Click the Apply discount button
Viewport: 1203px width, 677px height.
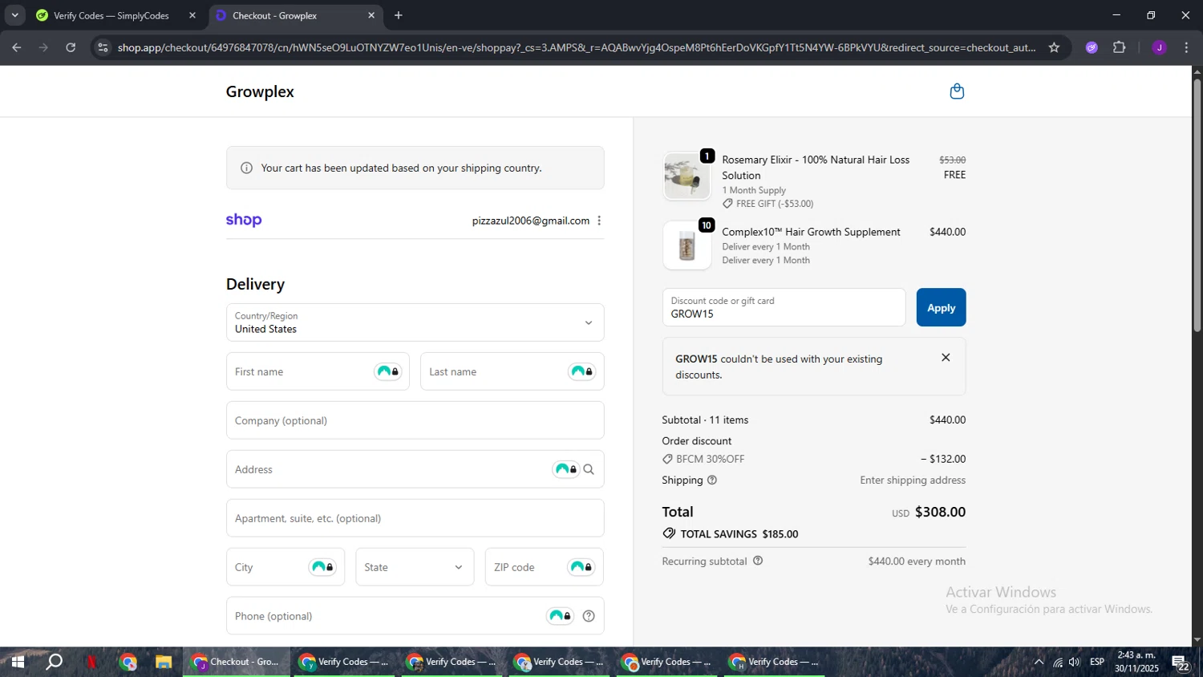click(941, 307)
